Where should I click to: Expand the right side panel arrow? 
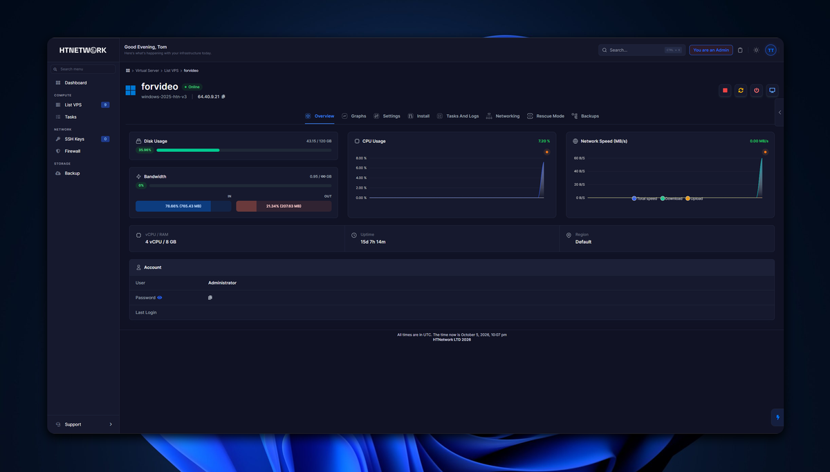780,112
